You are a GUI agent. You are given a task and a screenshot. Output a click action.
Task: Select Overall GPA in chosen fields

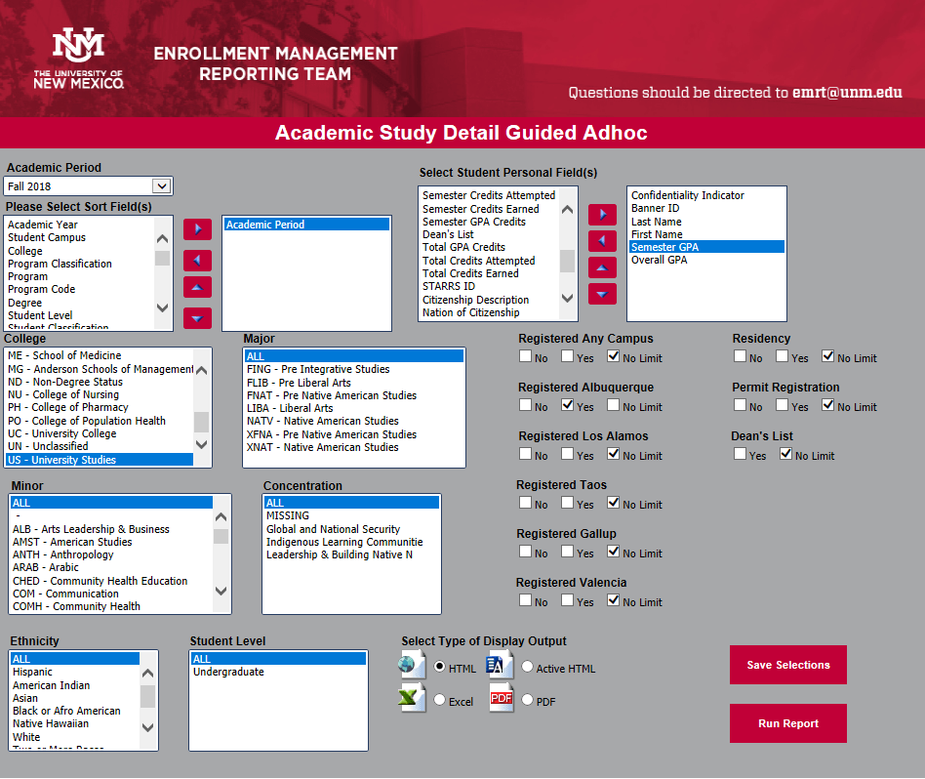click(x=659, y=260)
